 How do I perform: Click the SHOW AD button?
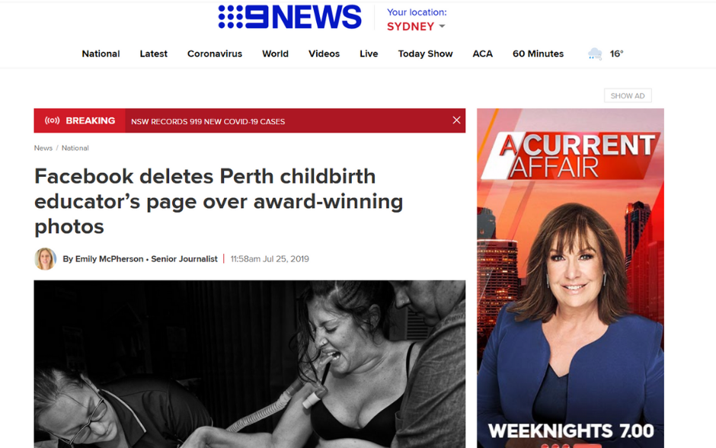click(x=628, y=95)
